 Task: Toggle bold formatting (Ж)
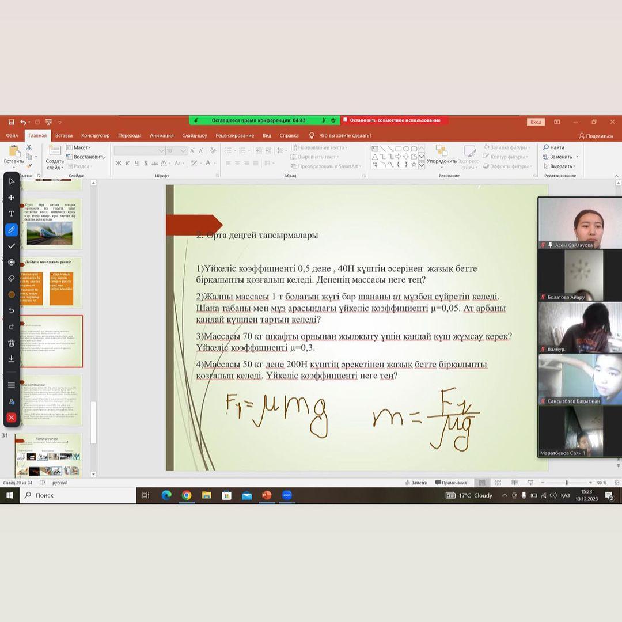pos(118,163)
